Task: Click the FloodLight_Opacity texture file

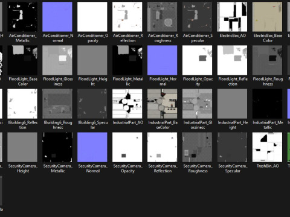Action: coord(198,60)
